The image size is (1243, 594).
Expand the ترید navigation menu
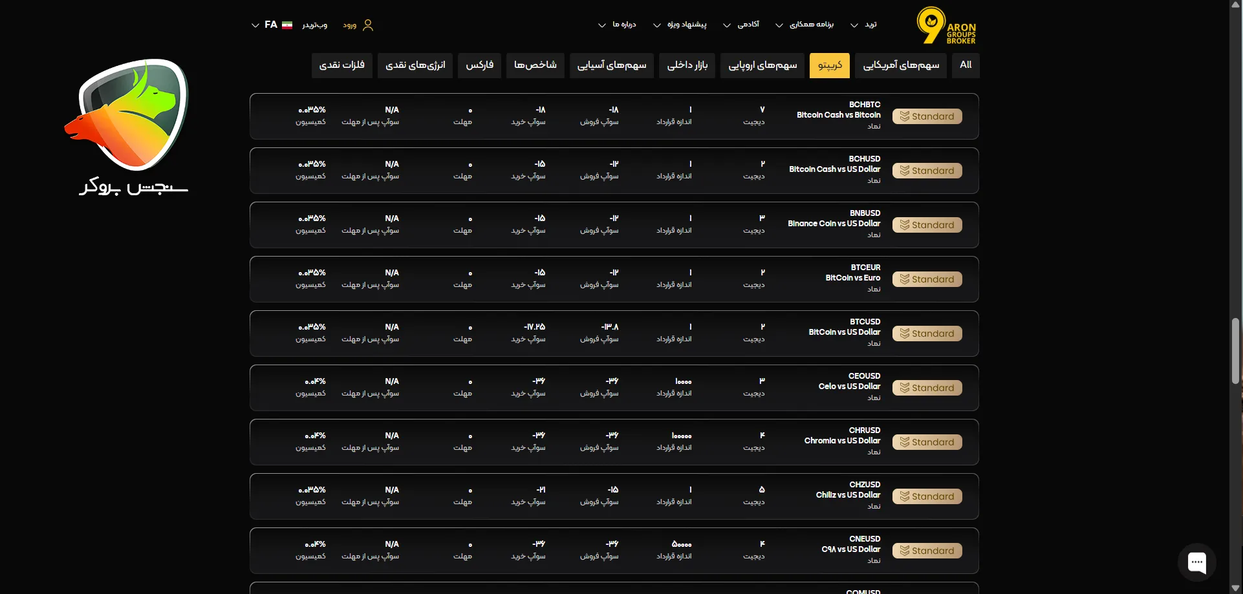pyautogui.click(x=864, y=25)
